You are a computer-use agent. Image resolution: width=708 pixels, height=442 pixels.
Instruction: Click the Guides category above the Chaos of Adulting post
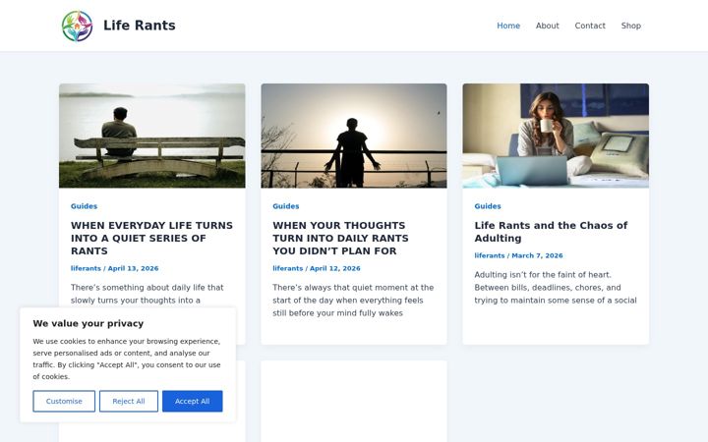point(488,206)
